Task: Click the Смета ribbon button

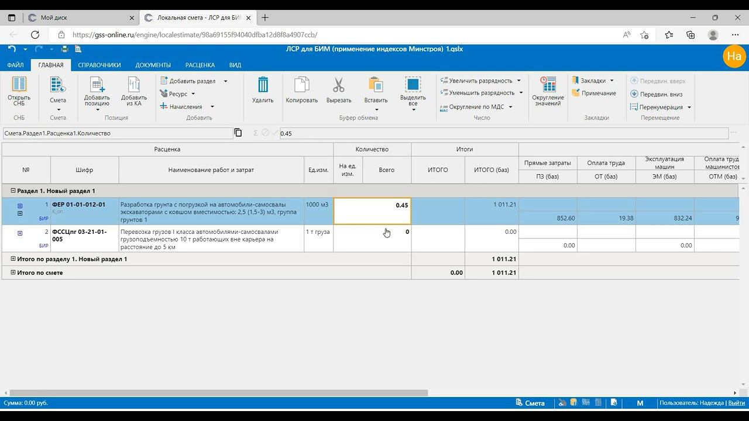Action: [58, 94]
